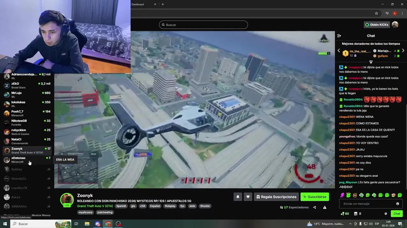This screenshot has width=407, height=228.
Task: Open rubyckkm Slots & Casino channel
Action: point(27,132)
